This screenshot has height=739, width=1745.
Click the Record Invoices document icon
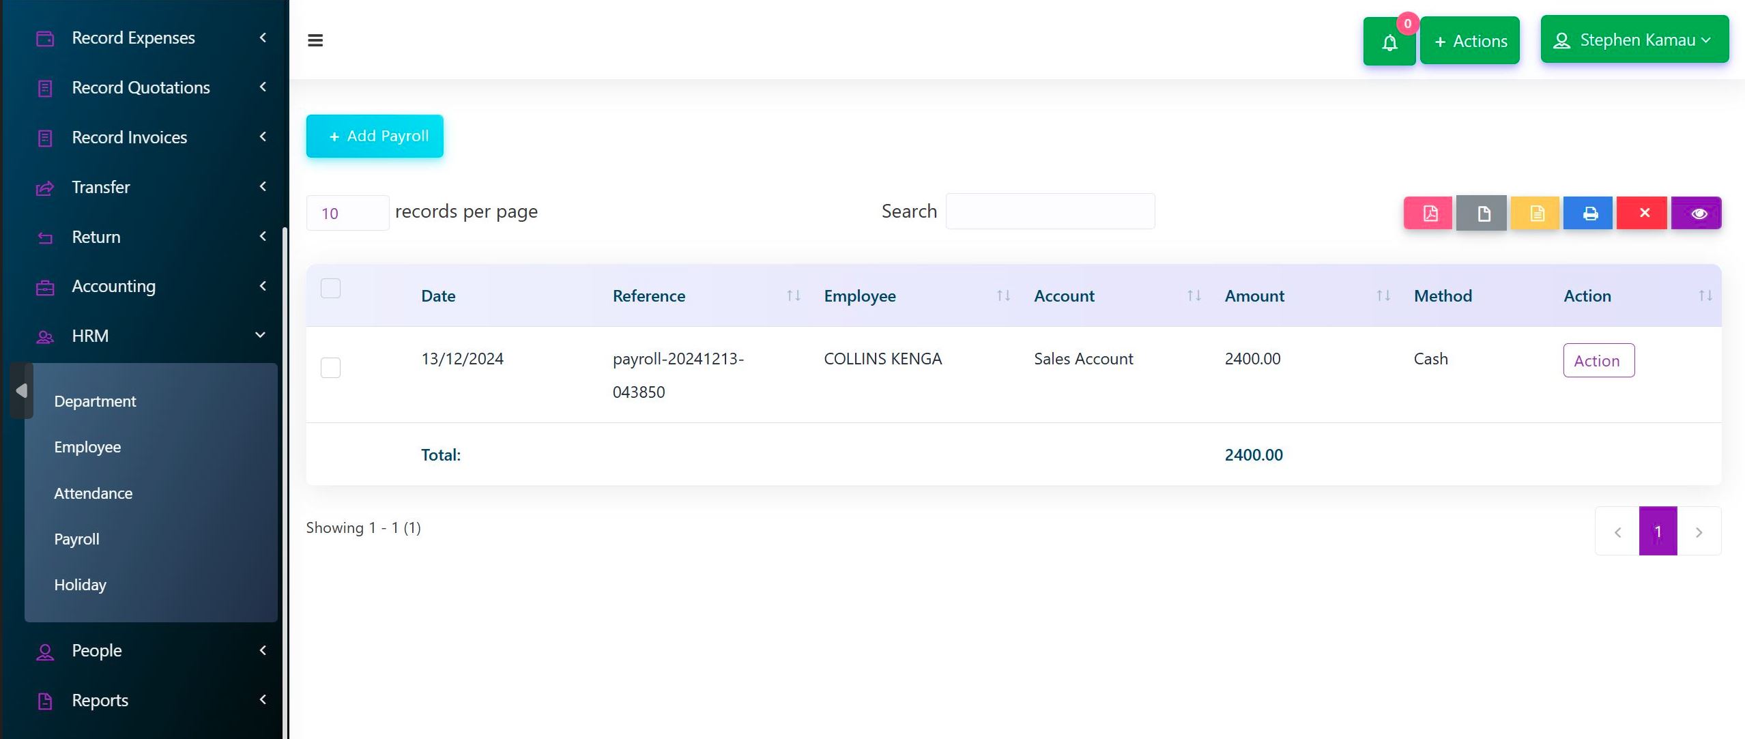pyautogui.click(x=45, y=138)
